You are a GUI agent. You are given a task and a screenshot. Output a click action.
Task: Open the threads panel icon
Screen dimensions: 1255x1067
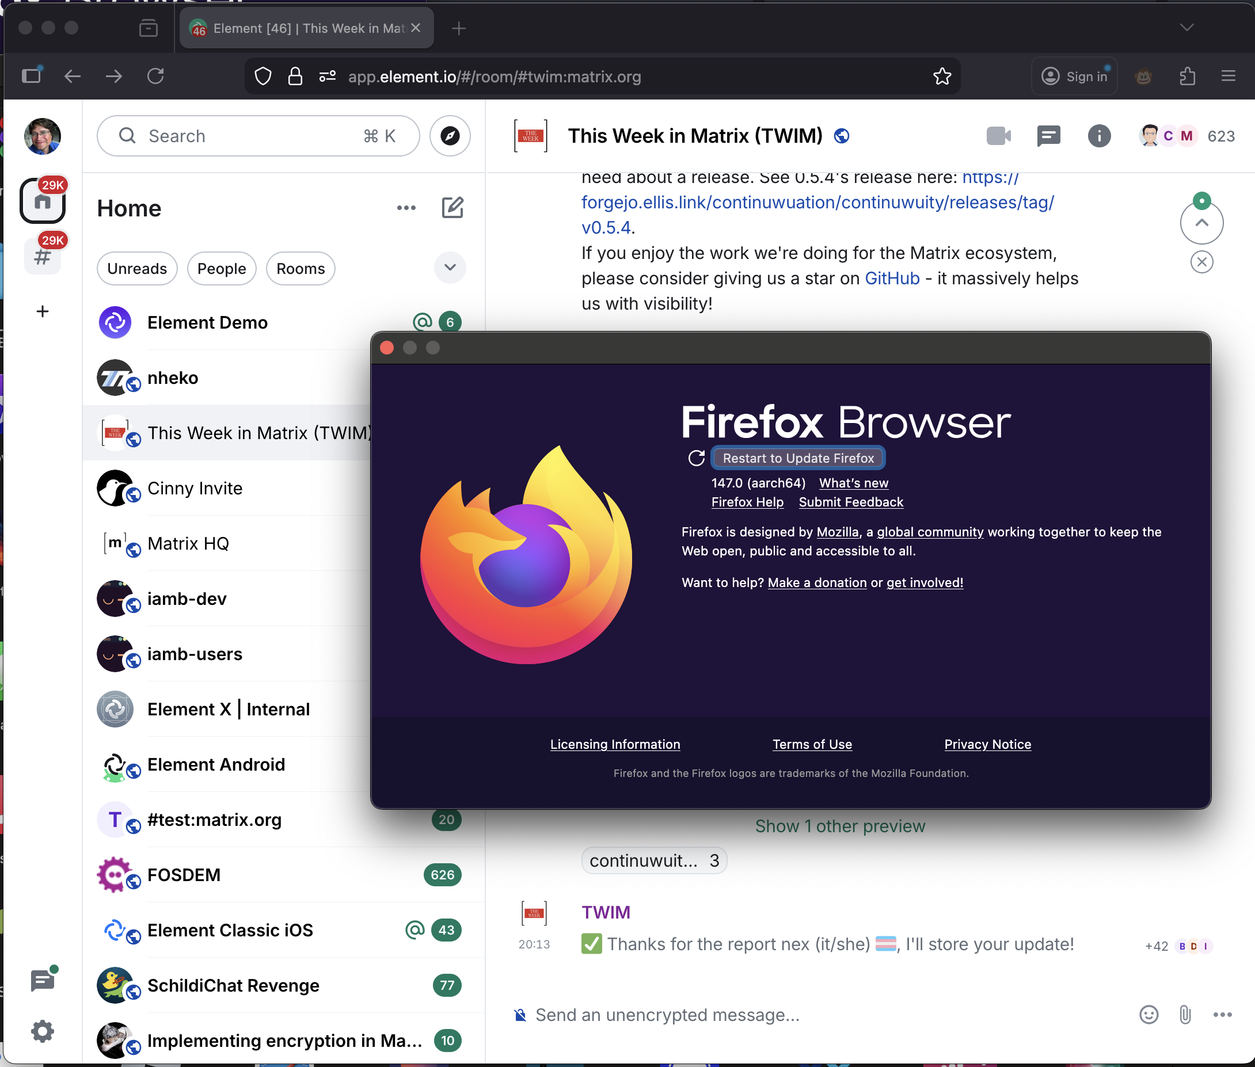[x=1048, y=136]
